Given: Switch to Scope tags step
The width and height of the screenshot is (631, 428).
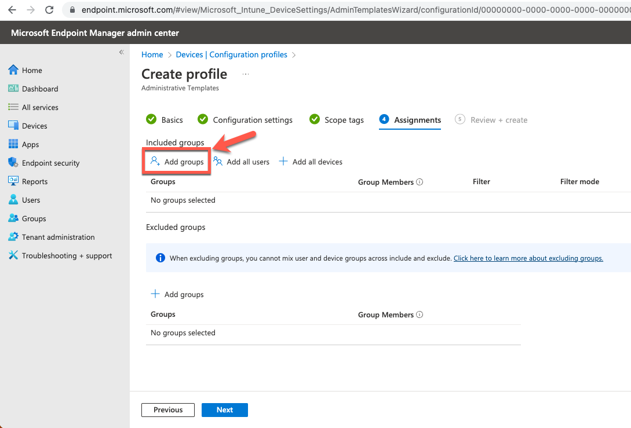Looking at the screenshot, I should click(x=337, y=120).
